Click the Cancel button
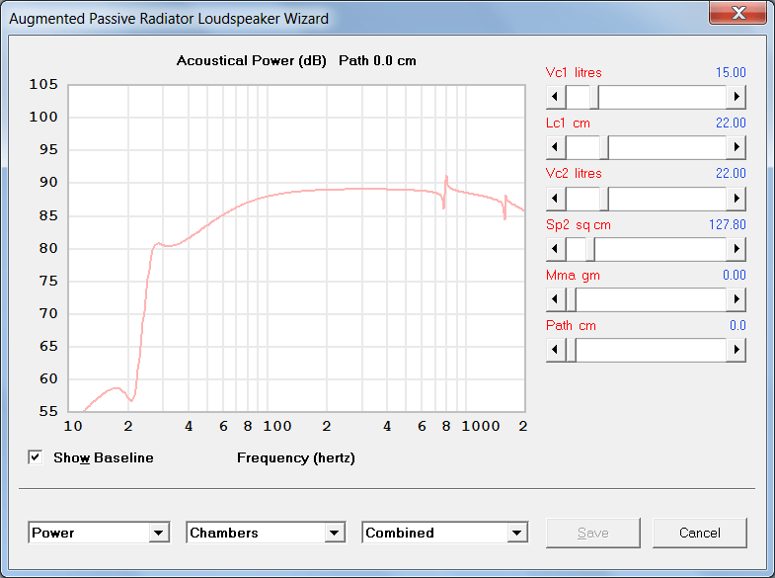775x578 pixels. (x=699, y=533)
